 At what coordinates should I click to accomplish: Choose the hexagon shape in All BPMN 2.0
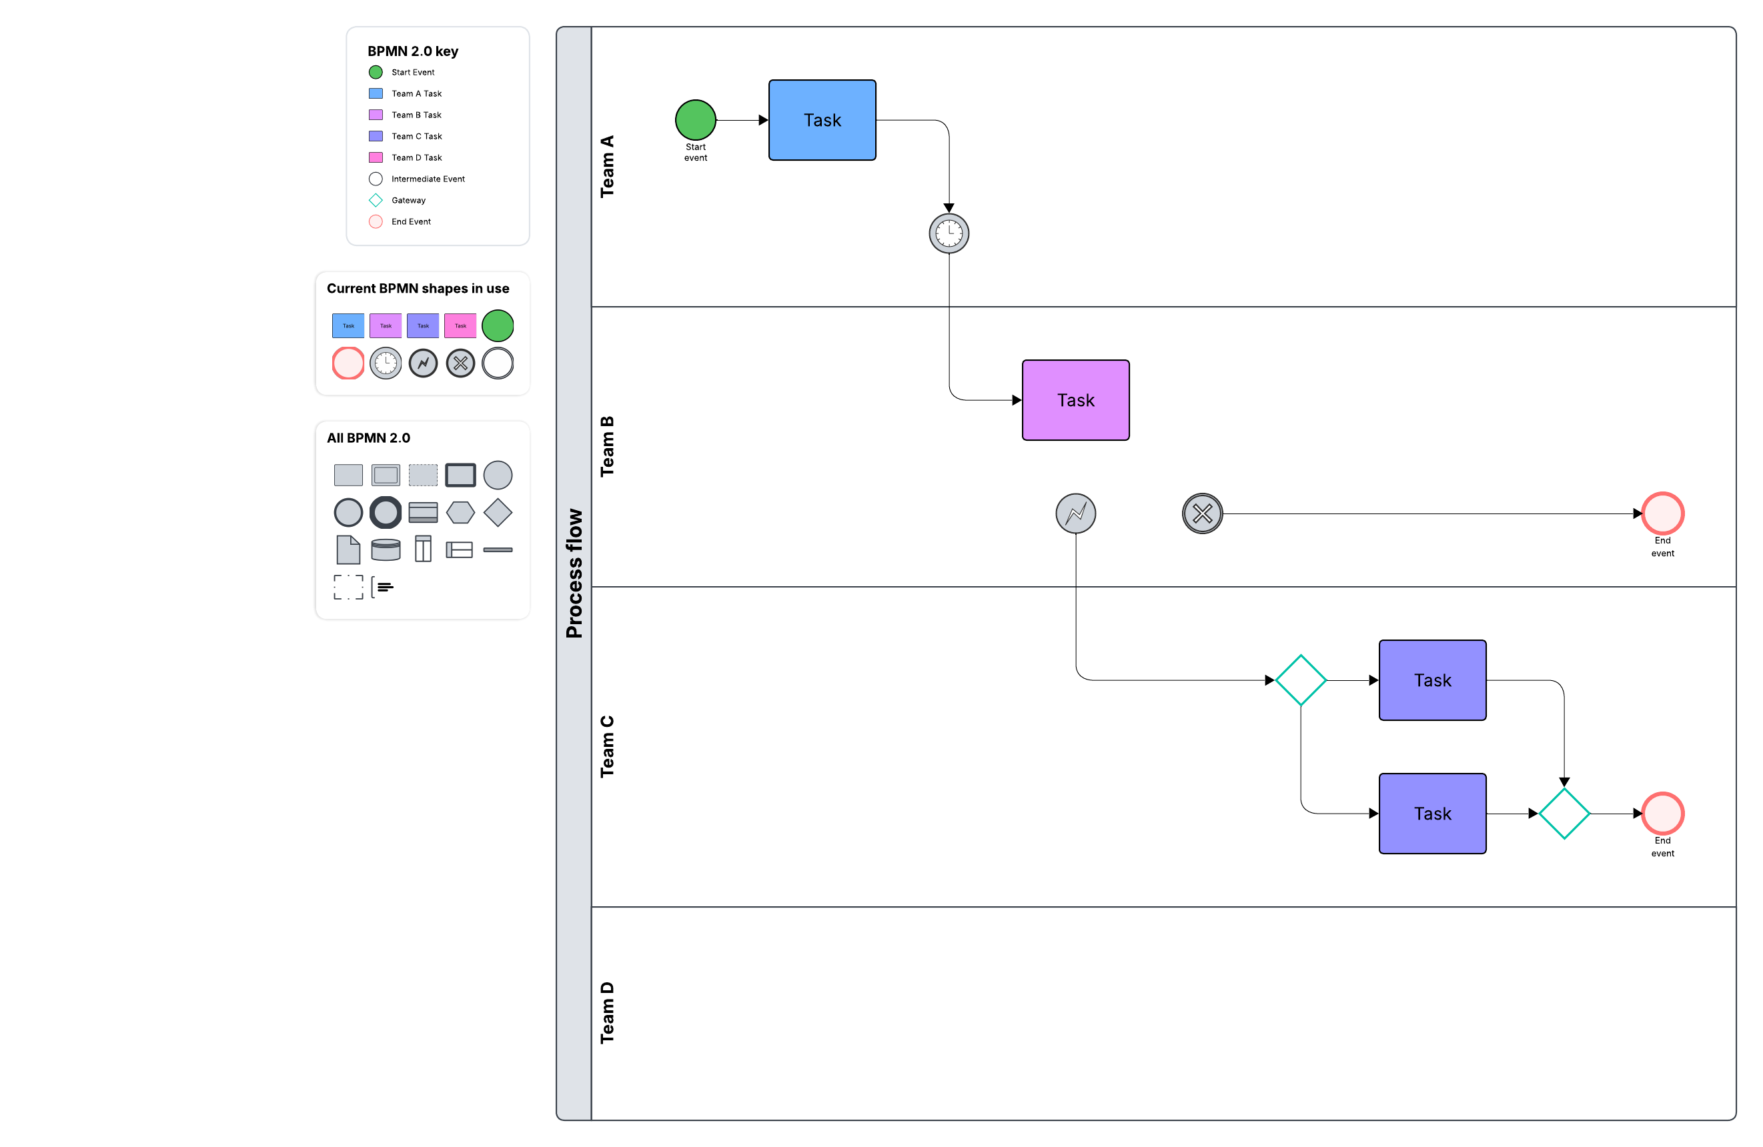[461, 512]
